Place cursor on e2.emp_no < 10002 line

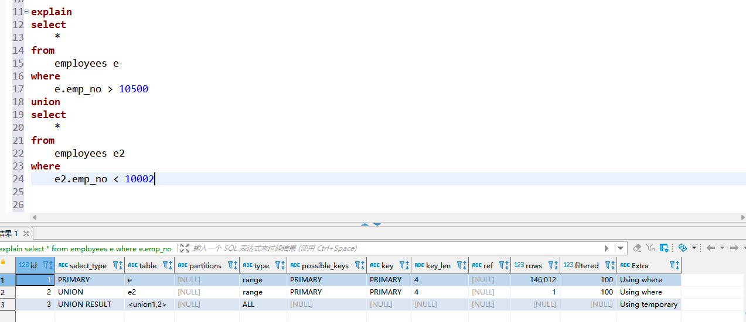point(104,179)
